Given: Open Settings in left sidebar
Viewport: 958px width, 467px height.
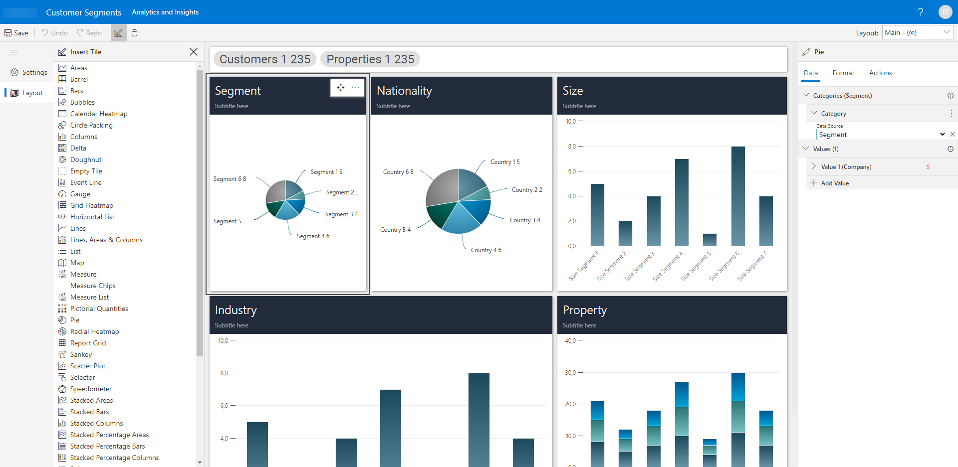Looking at the screenshot, I should point(29,72).
